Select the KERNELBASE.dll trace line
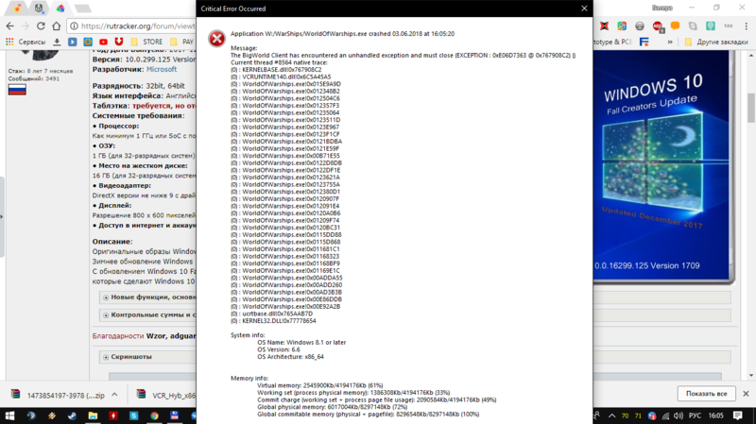This screenshot has width=756, height=424. 276,69
